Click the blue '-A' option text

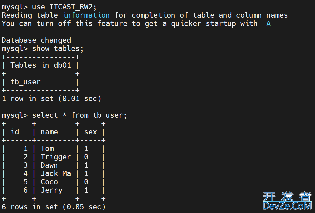click(267, 24)
